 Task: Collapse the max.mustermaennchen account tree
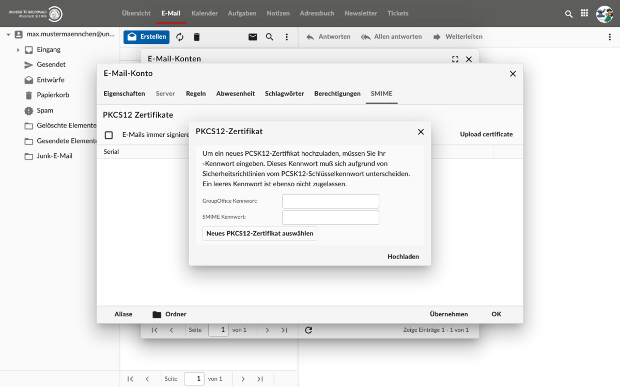click(9, 35)
